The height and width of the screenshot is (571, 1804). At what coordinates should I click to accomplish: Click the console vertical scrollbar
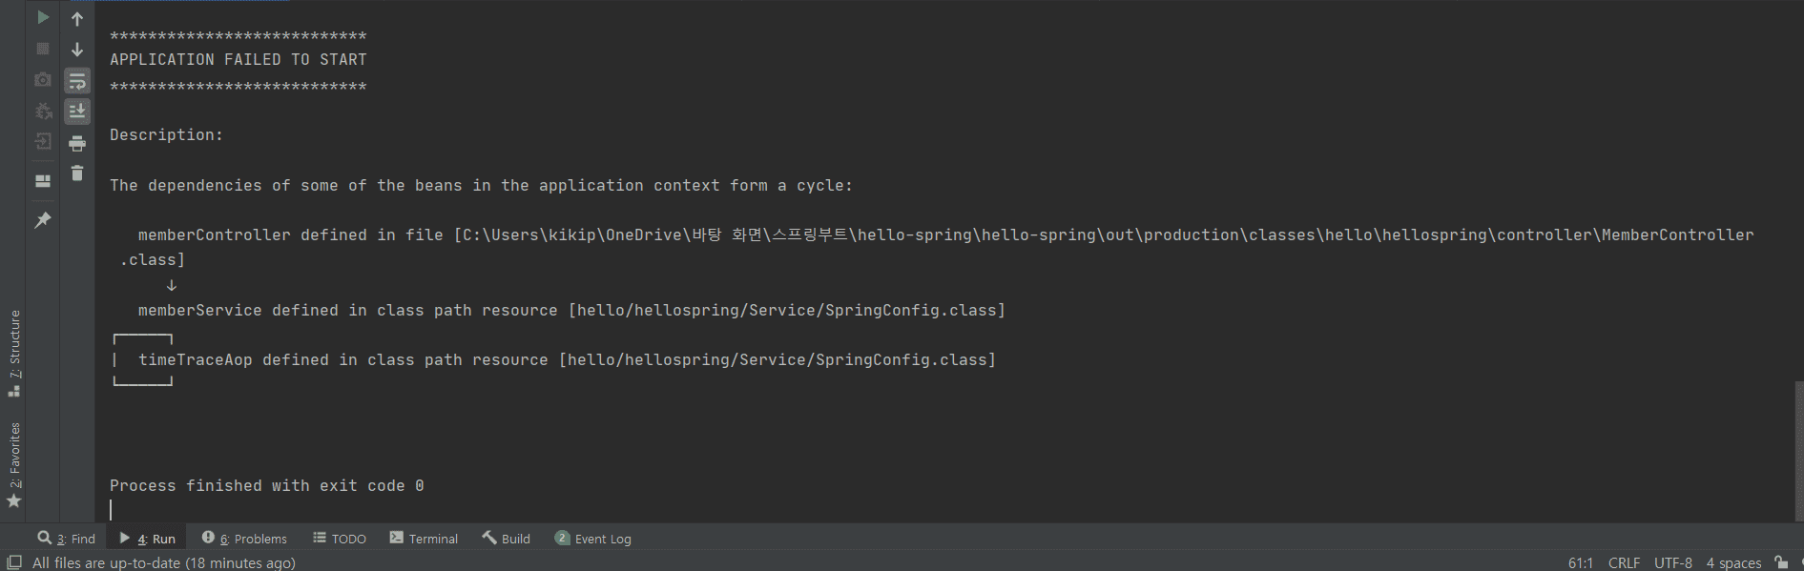1798,448
